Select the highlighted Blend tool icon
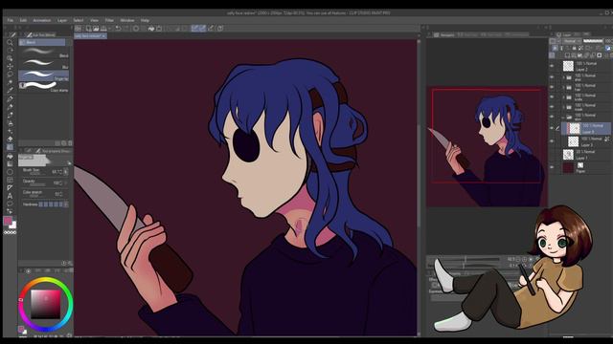Image resolution: width=613 pixels, height=344 pixels. click(10, 147)
